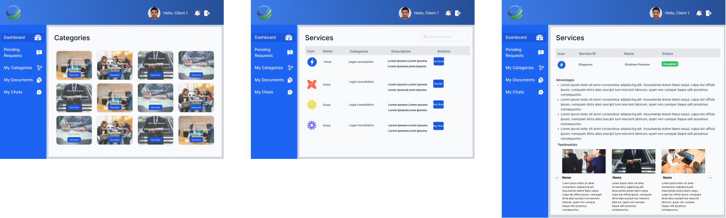Click the Testimonials section label
This screenshot has height=218, width=726.
[x=567, y=145]
